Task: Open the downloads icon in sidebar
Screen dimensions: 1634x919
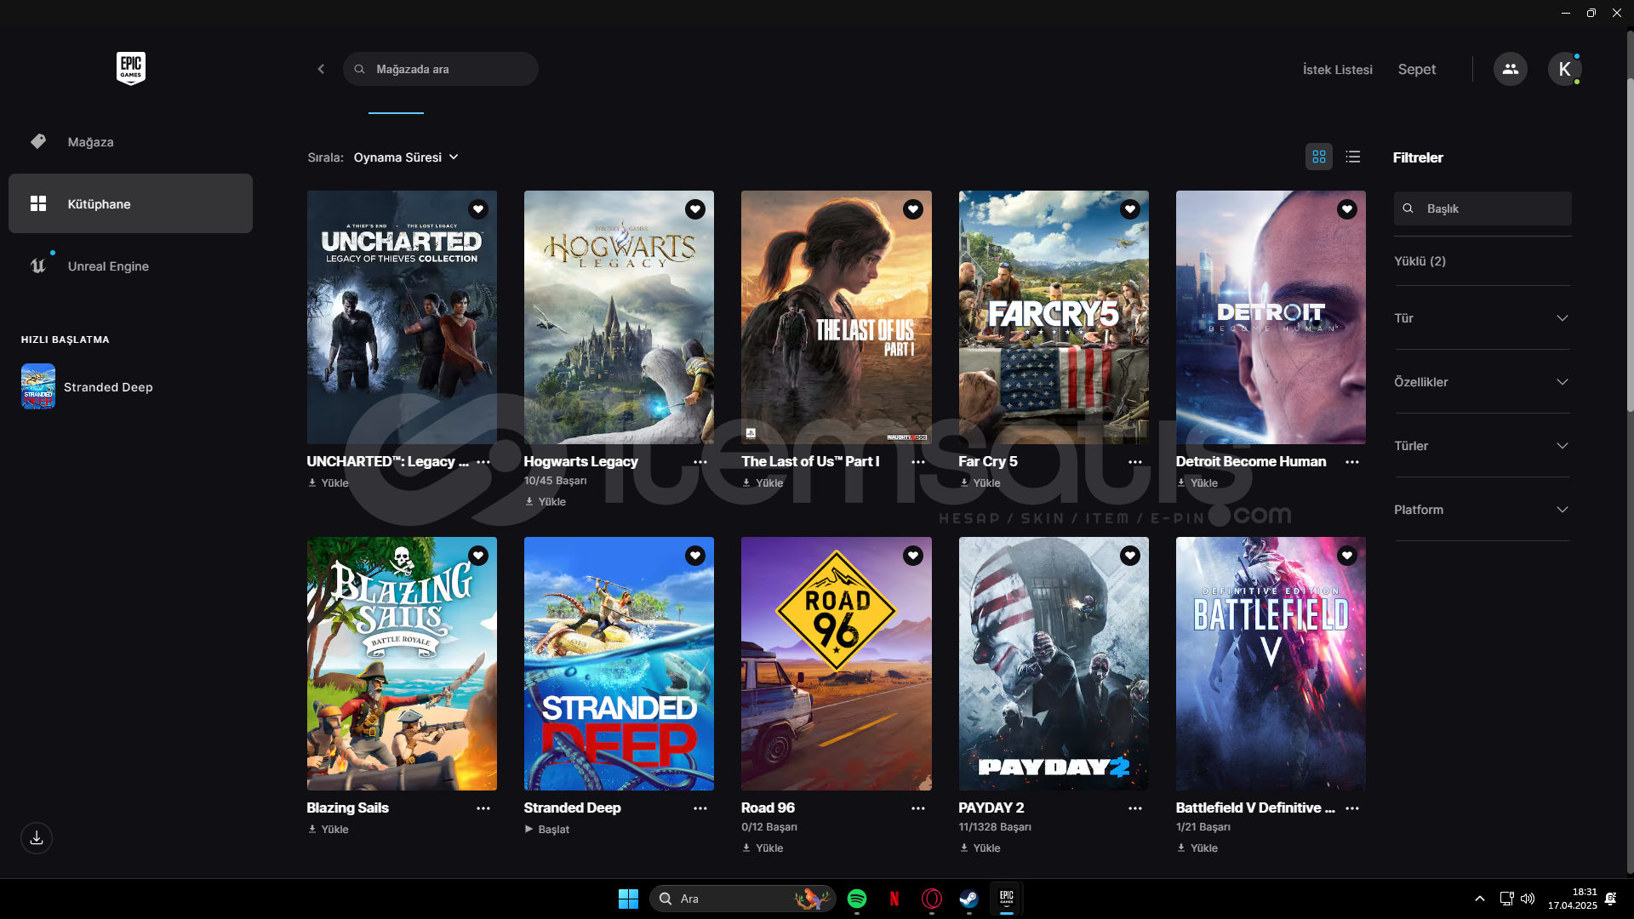Action: [37, 838]
